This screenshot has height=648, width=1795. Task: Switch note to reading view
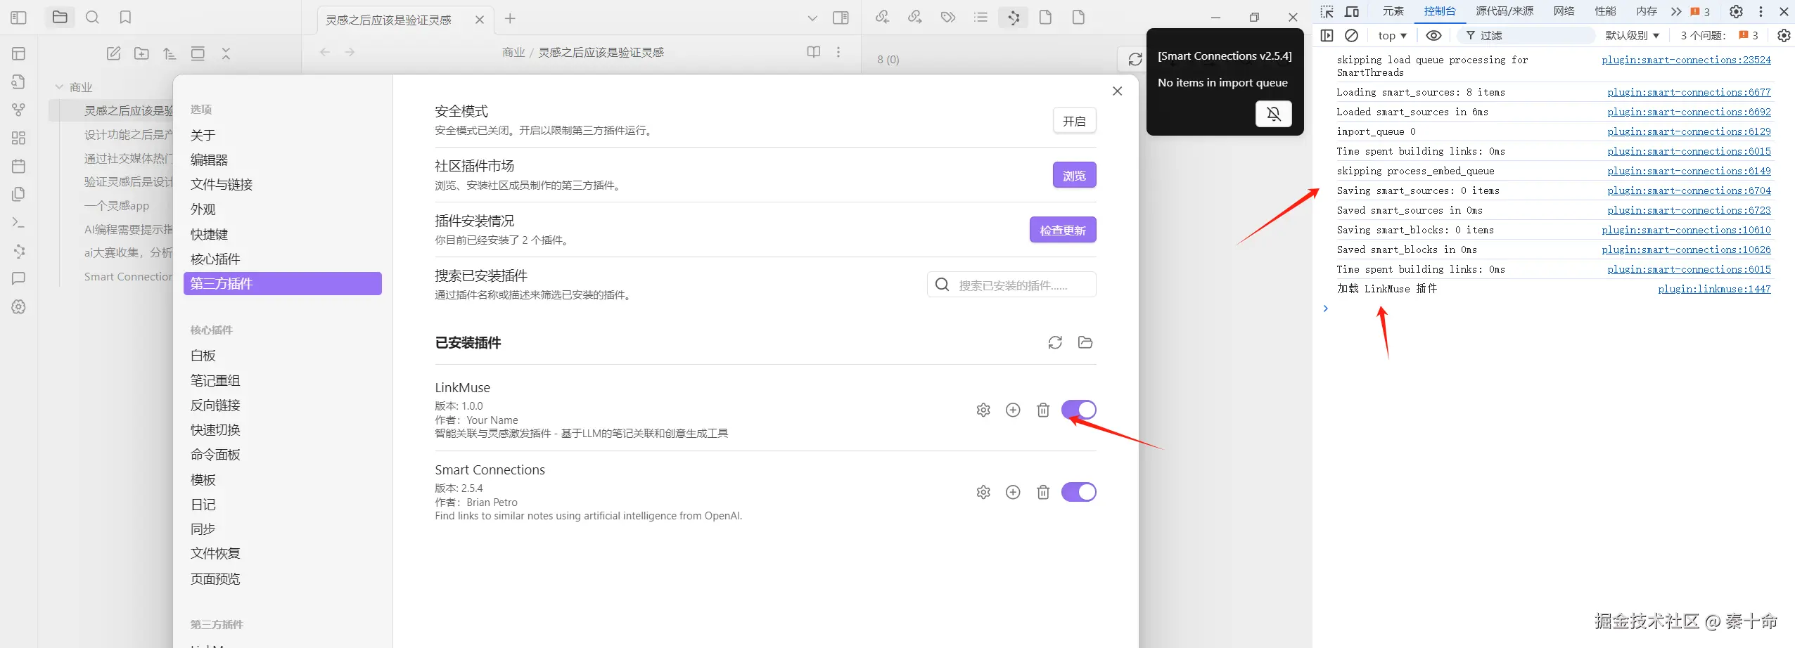(x=814, y=52)
